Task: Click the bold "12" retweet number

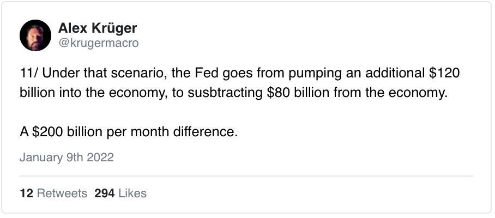Action: (25, 193)
